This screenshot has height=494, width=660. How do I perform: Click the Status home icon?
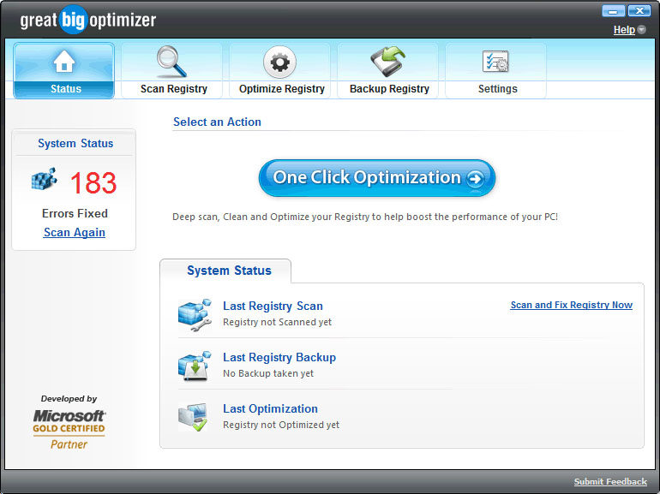coord(64,61)
